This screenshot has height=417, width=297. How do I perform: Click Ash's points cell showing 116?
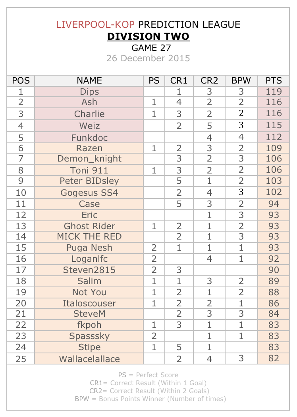pos(274,102)
